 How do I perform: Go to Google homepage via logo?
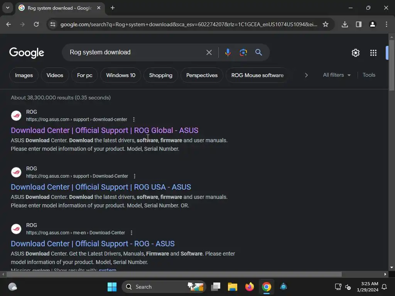tap(27, 52)
